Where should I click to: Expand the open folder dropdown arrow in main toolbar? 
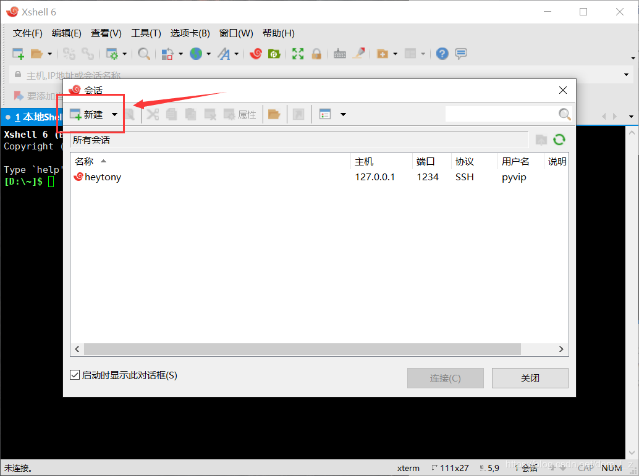click(49, 54)
